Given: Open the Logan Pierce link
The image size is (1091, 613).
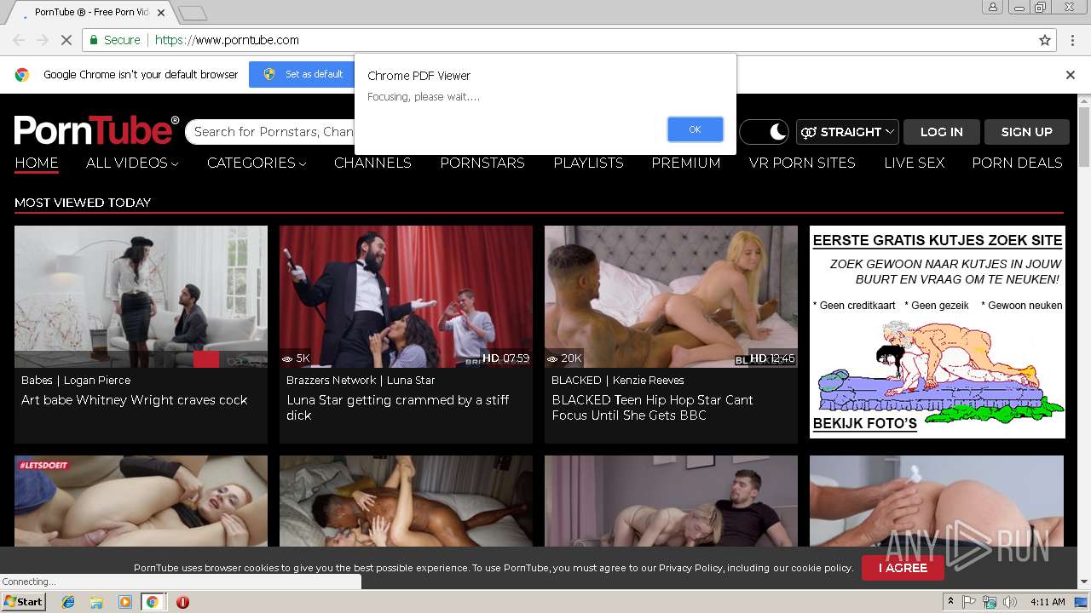Looking at the screenshot, I should click(x=97, y=381).
